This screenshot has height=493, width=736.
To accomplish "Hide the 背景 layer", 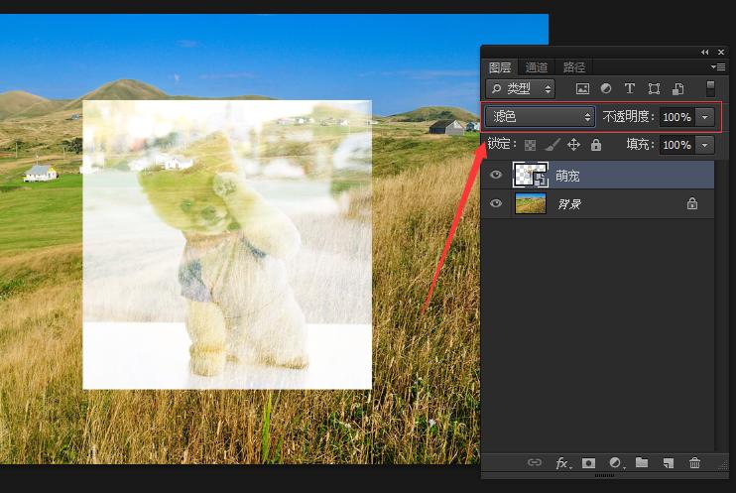I will tap(496, 203).
